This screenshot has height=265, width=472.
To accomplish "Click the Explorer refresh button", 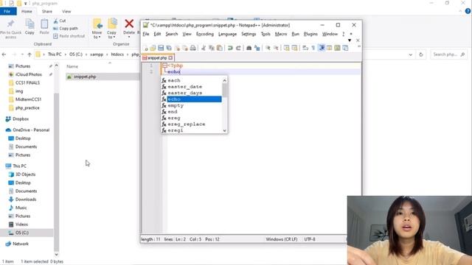I will point(421,54).
